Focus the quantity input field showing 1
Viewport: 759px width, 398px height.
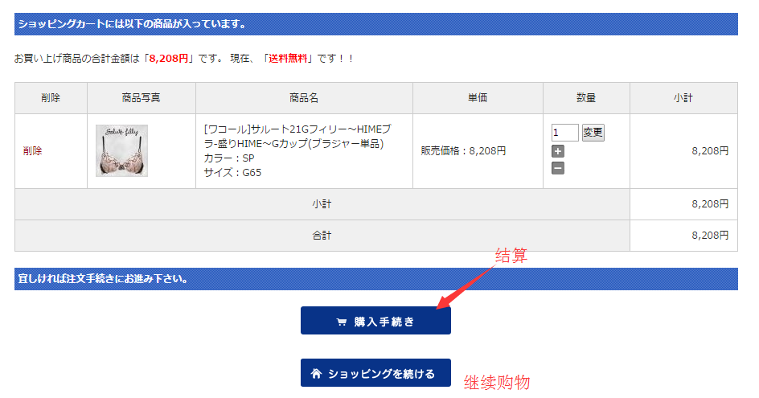[x=564, y=133]
